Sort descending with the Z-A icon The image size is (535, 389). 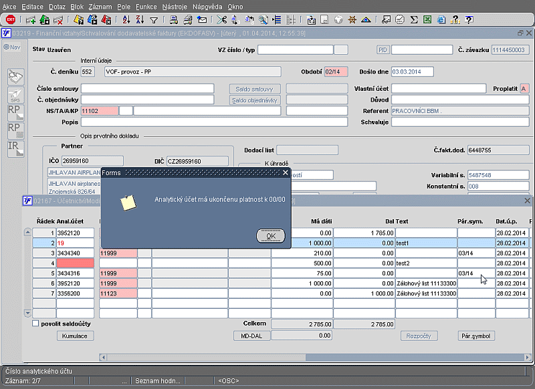[140, 20]
